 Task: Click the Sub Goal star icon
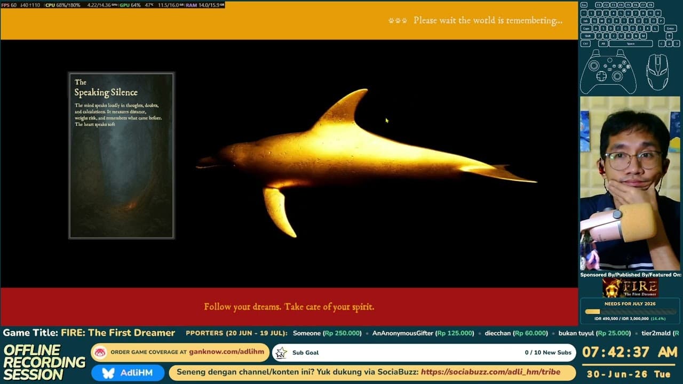pos(281,353)
